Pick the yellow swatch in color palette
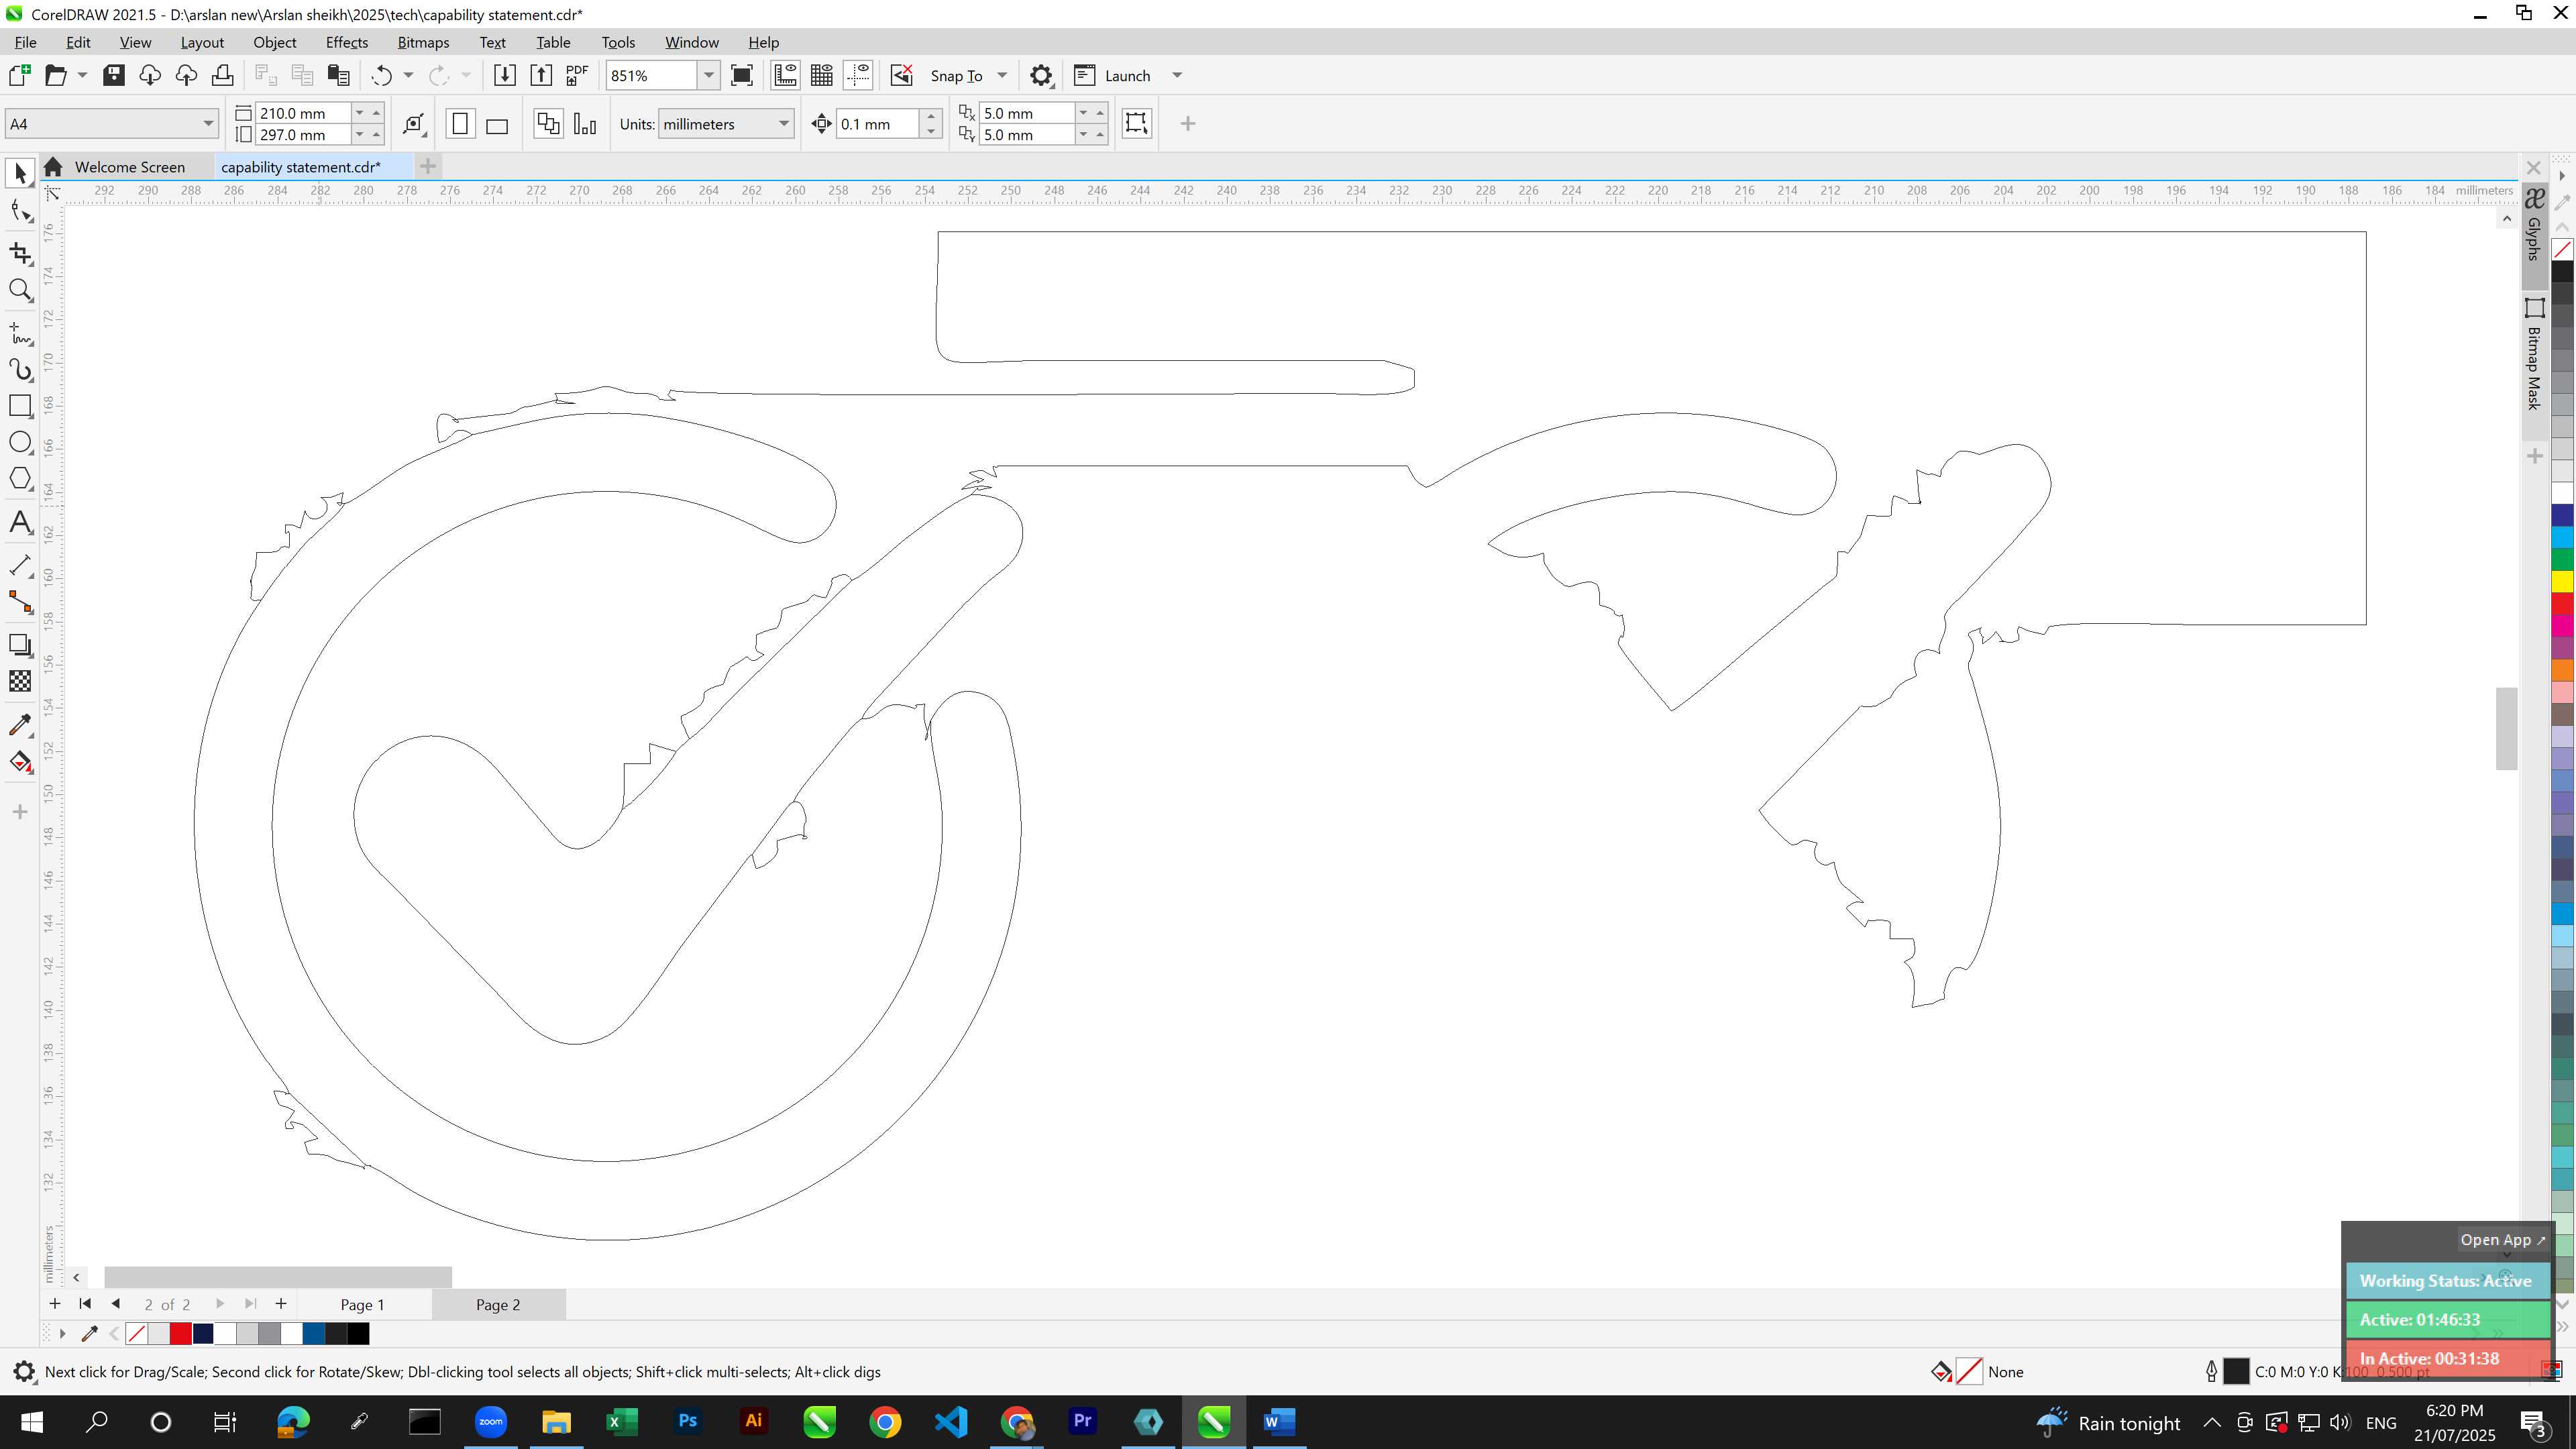Viewport: 2576px width, 1449px height. coord(2563,581)
